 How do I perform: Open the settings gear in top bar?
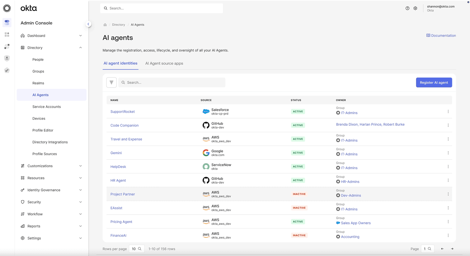click(415, 8)
